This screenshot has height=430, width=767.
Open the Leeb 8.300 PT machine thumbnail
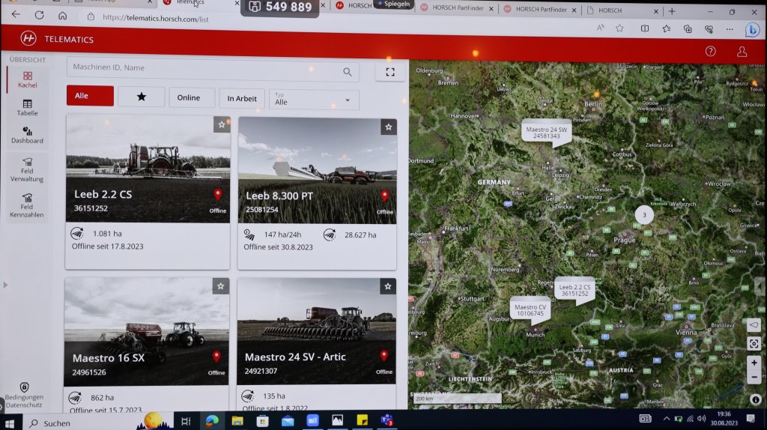pos(317,171)
